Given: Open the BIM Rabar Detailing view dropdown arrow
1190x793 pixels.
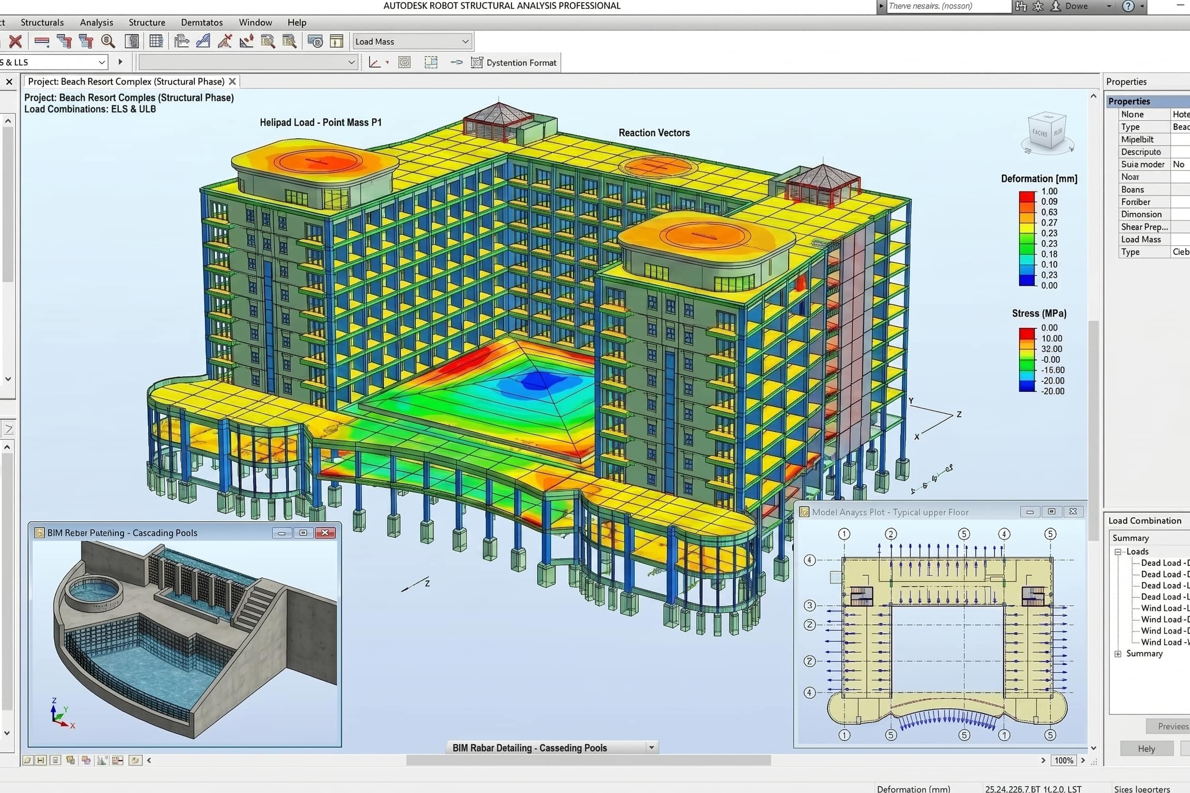Looking at the screenshot, I should (x=652, y=748).
